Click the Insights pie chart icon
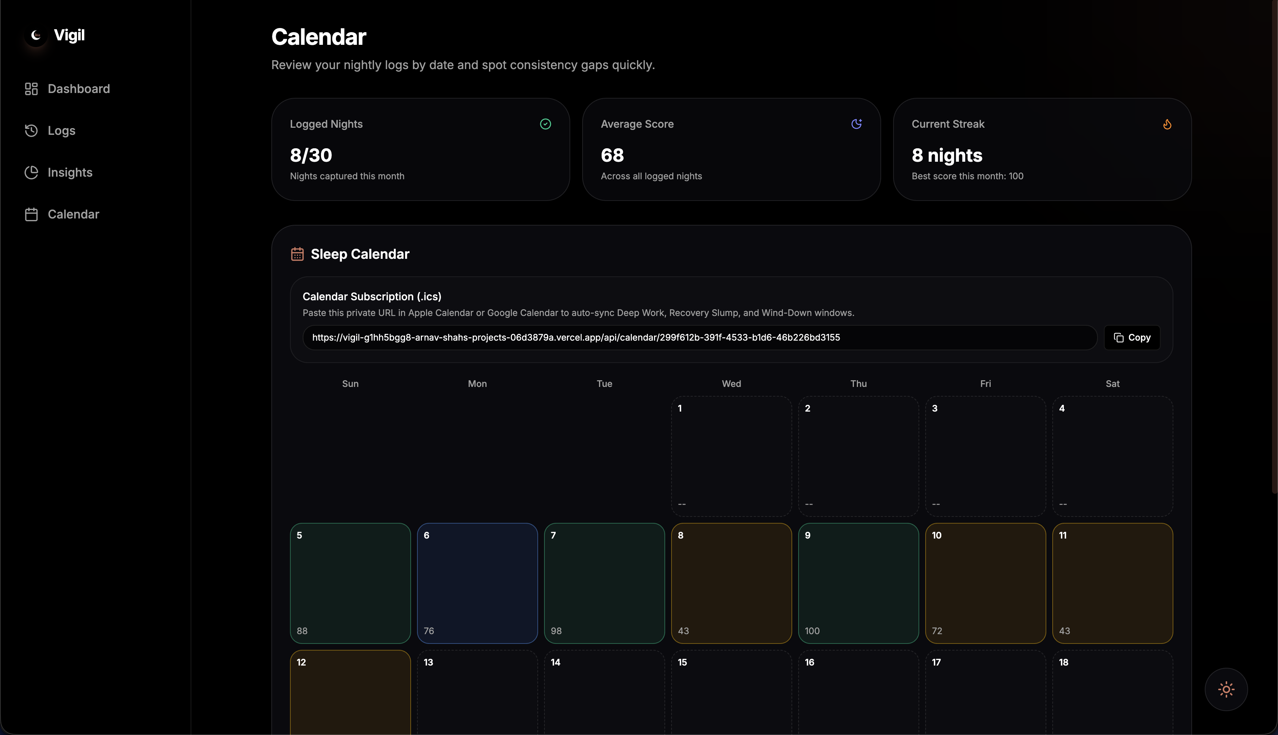This screenshot has width=1278, height=735. (31, 173)
